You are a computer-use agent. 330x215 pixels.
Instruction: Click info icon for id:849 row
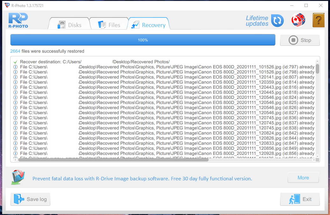pos(15,148)
